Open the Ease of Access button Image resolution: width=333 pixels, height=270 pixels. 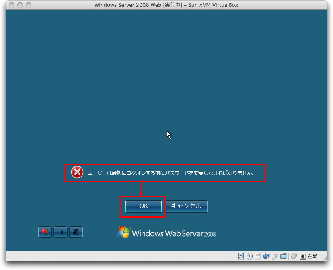click(45, 232)
